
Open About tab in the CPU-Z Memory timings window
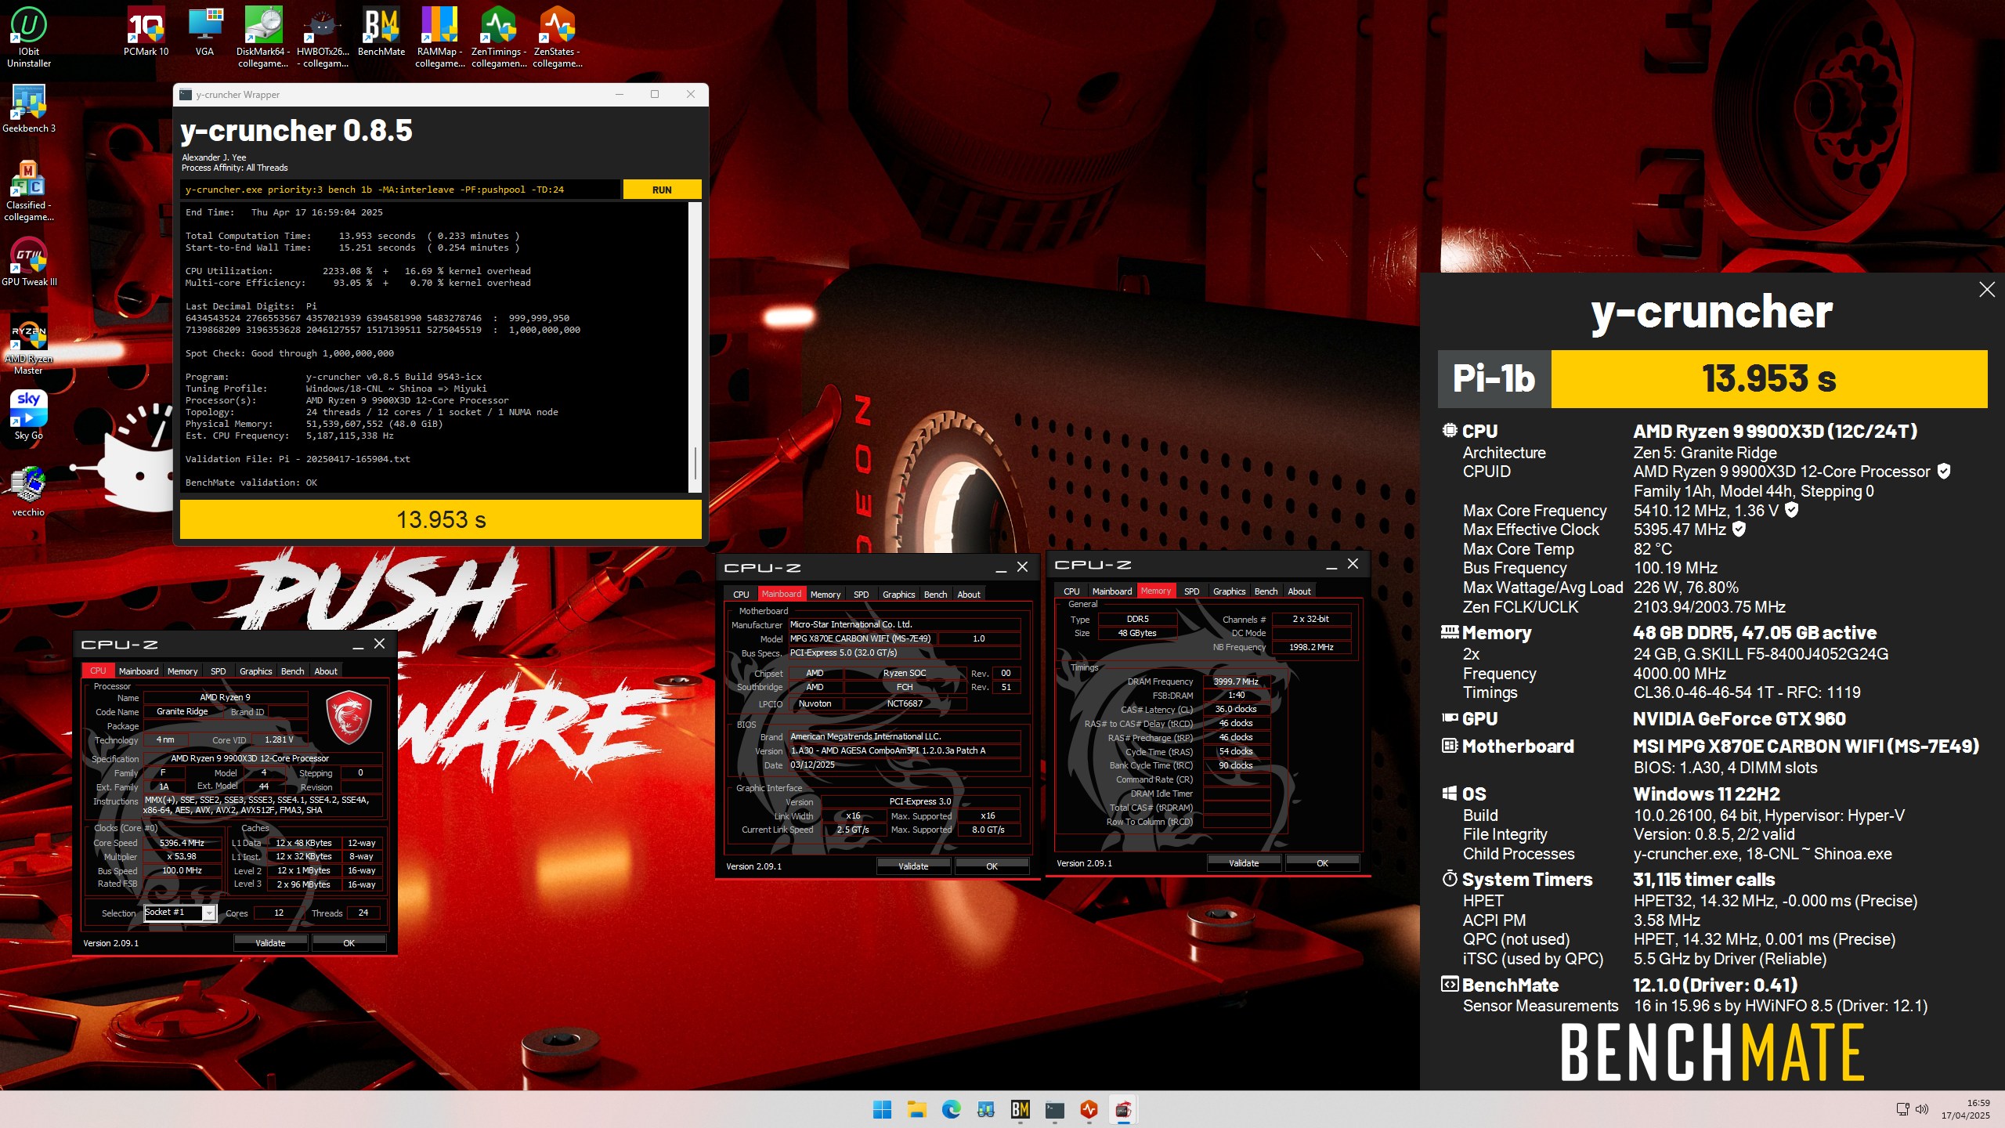point(1299,591)
